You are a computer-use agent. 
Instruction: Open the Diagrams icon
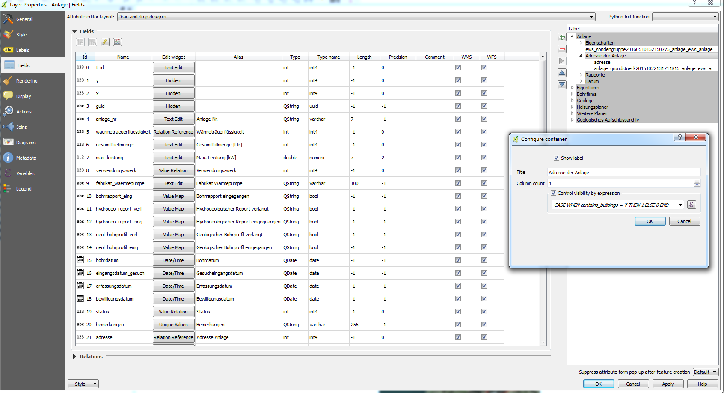(8, 142)
